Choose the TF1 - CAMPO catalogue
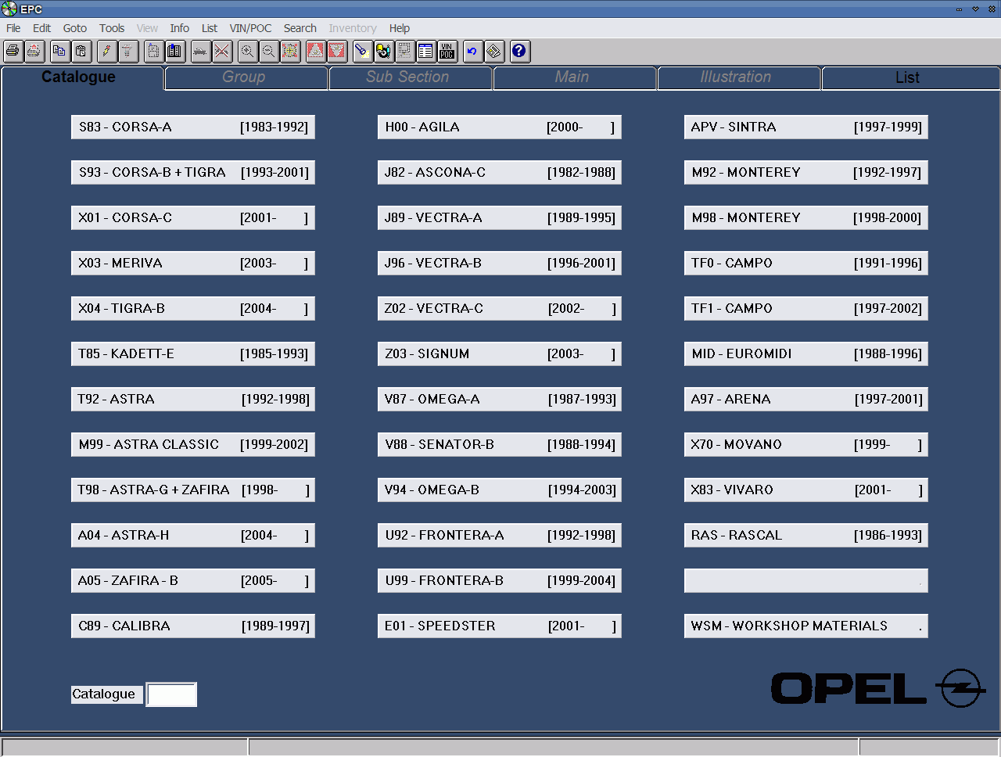The height and width of the screenshot is (757, 1001). coord(806,309)
